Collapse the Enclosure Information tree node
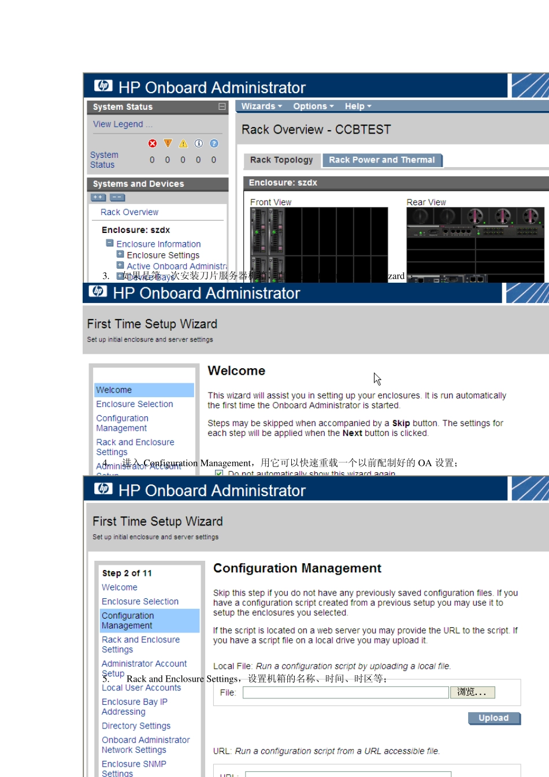 110,243
